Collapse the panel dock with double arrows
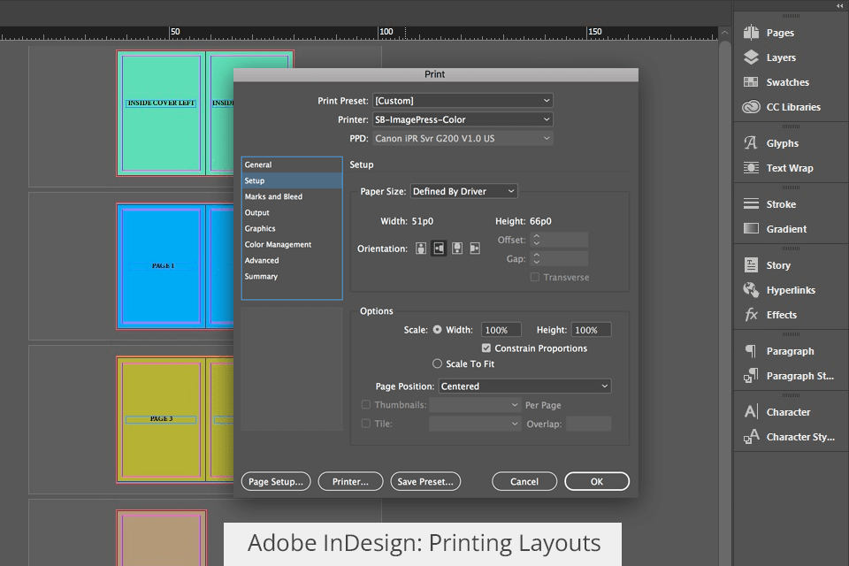 pyautogui.click(x=840, y=5)
